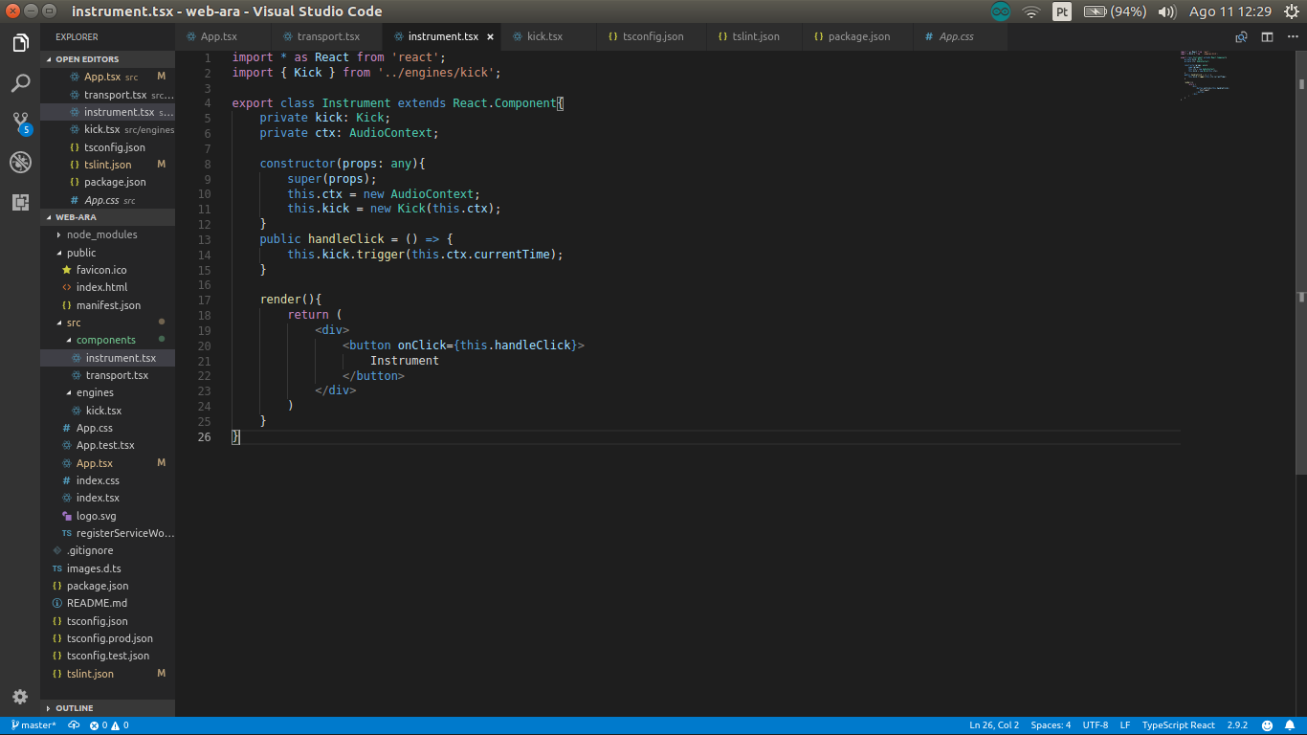
Task: Open the editor More Actions menu
Action: tap(1292, 37)
